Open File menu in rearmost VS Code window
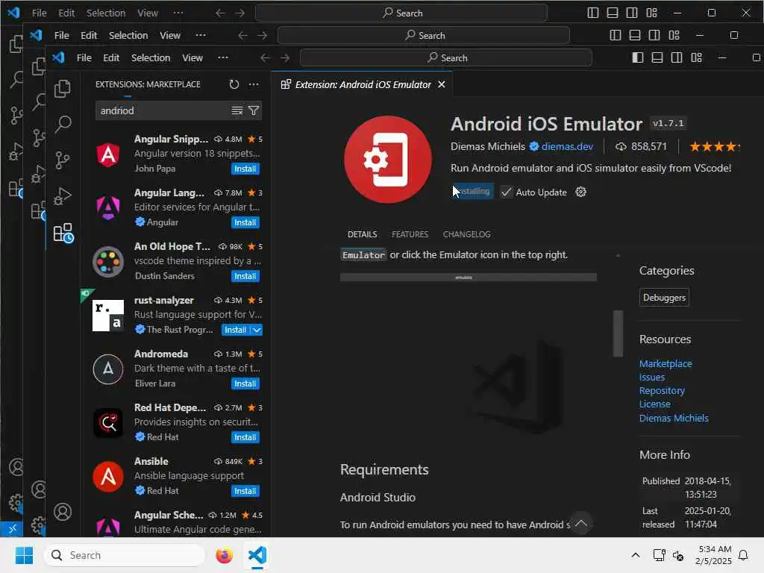Image resolution: width=764 pixels, height=573 pixels. pyautogui.click(x=39, y=13)
